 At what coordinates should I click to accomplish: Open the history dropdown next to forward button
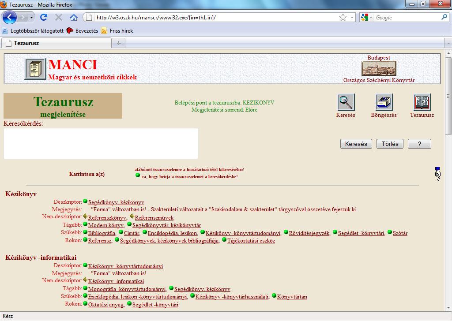(31, 18)
